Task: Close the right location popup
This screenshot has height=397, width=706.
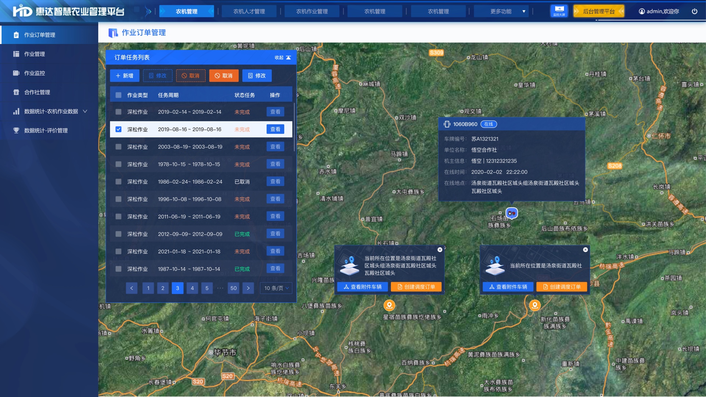Action: coord(585,250)
